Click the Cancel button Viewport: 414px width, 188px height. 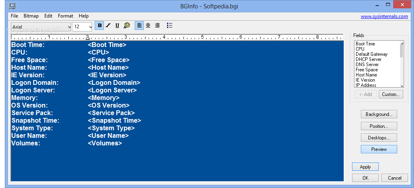click(x=395, y=178)
